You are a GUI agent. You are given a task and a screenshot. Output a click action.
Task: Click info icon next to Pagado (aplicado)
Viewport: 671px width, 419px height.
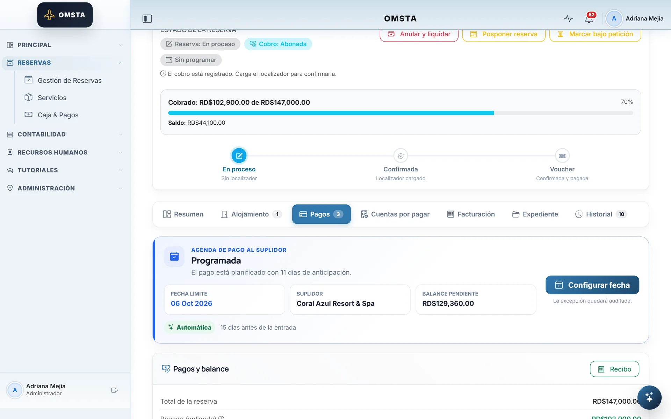[x=221, y=417]
